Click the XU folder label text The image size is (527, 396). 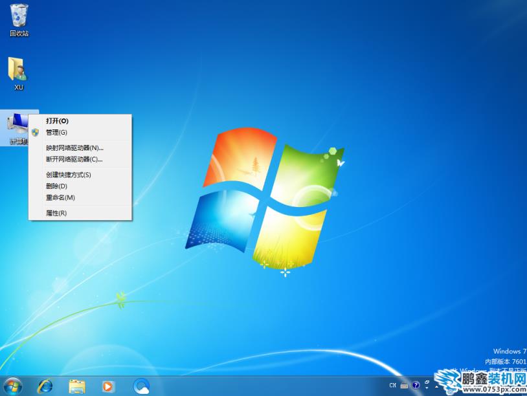[x=19, y=87]
